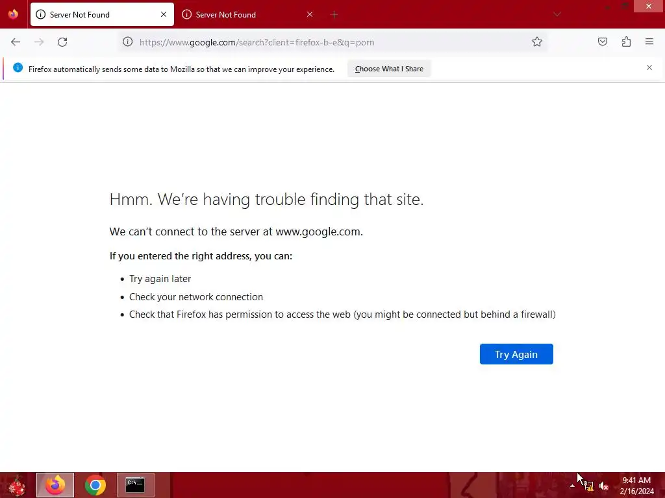Click the Choose What I Share button

pyautogui.click(x=389, y=69)
